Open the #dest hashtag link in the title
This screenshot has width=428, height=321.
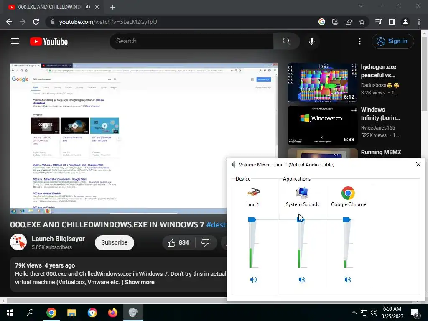click(x=216, y=224)
